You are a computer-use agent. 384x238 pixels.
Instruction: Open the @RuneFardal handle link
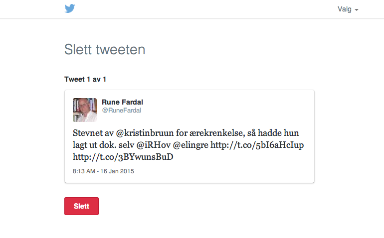click(122, 111)
